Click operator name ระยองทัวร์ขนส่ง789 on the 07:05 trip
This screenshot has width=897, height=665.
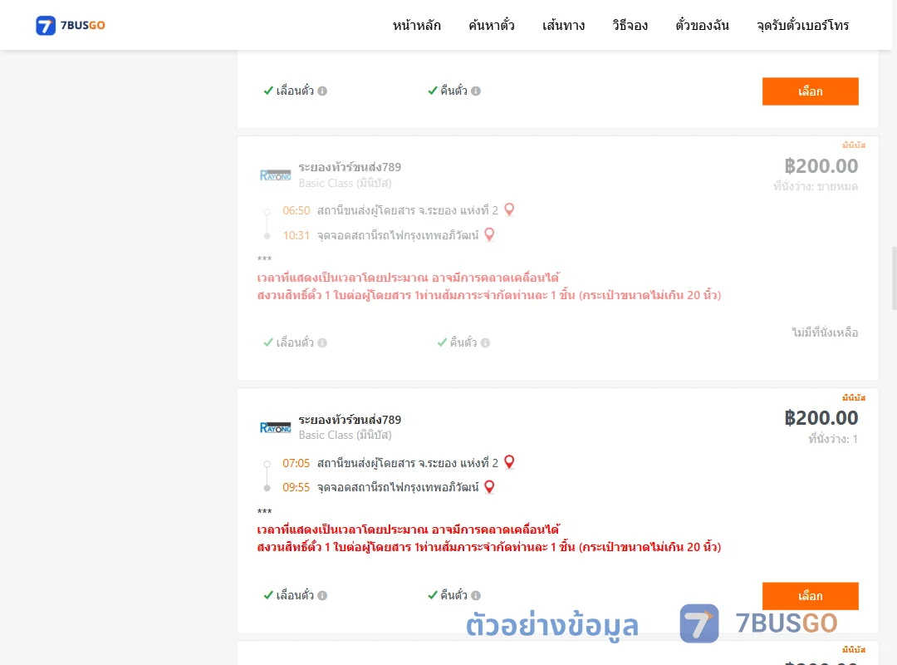pos(350,419)
